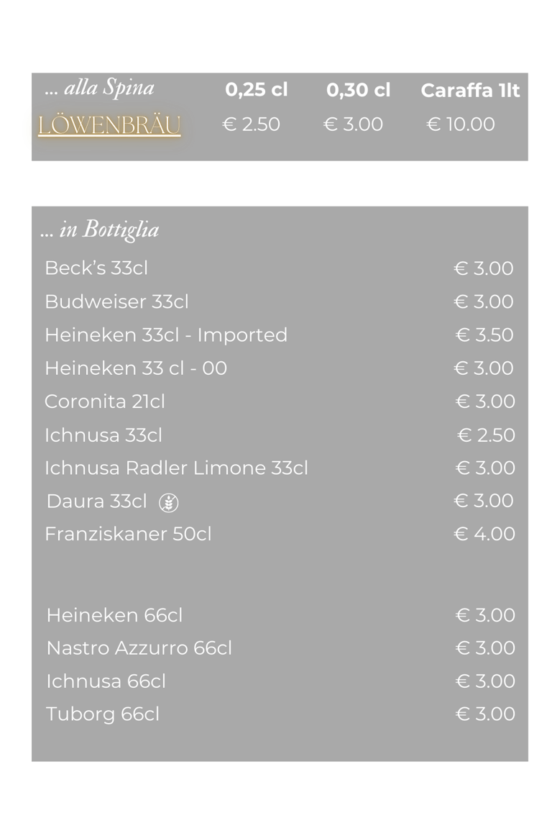
Task: Select the Nastro Azzurro 66cl item
Action: click(139, 648)
